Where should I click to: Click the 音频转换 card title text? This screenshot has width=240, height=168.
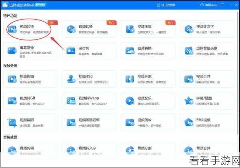[86, 27]
